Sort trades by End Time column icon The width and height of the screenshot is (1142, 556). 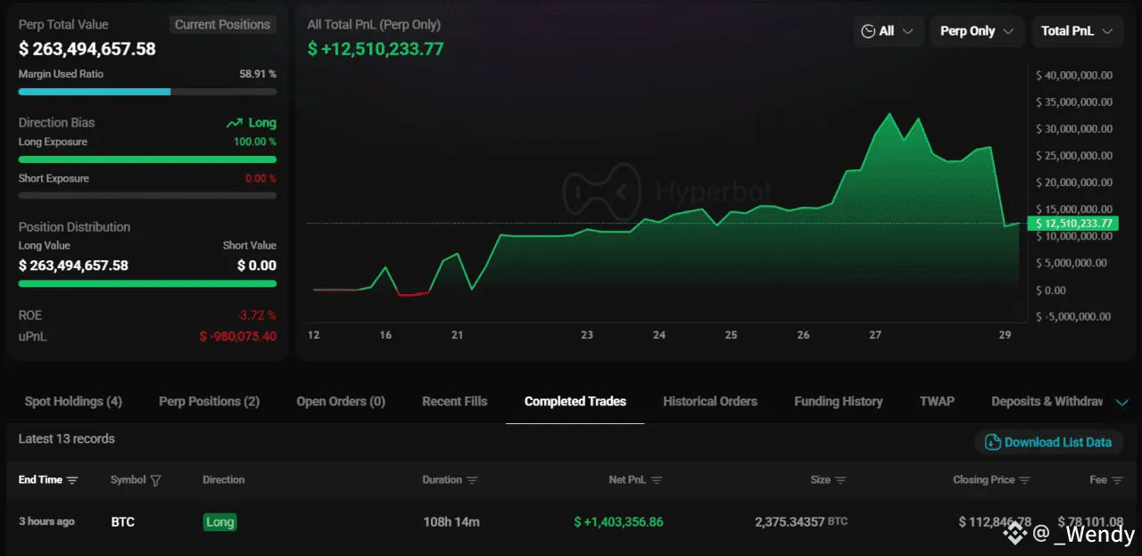[x=72, y=480]
